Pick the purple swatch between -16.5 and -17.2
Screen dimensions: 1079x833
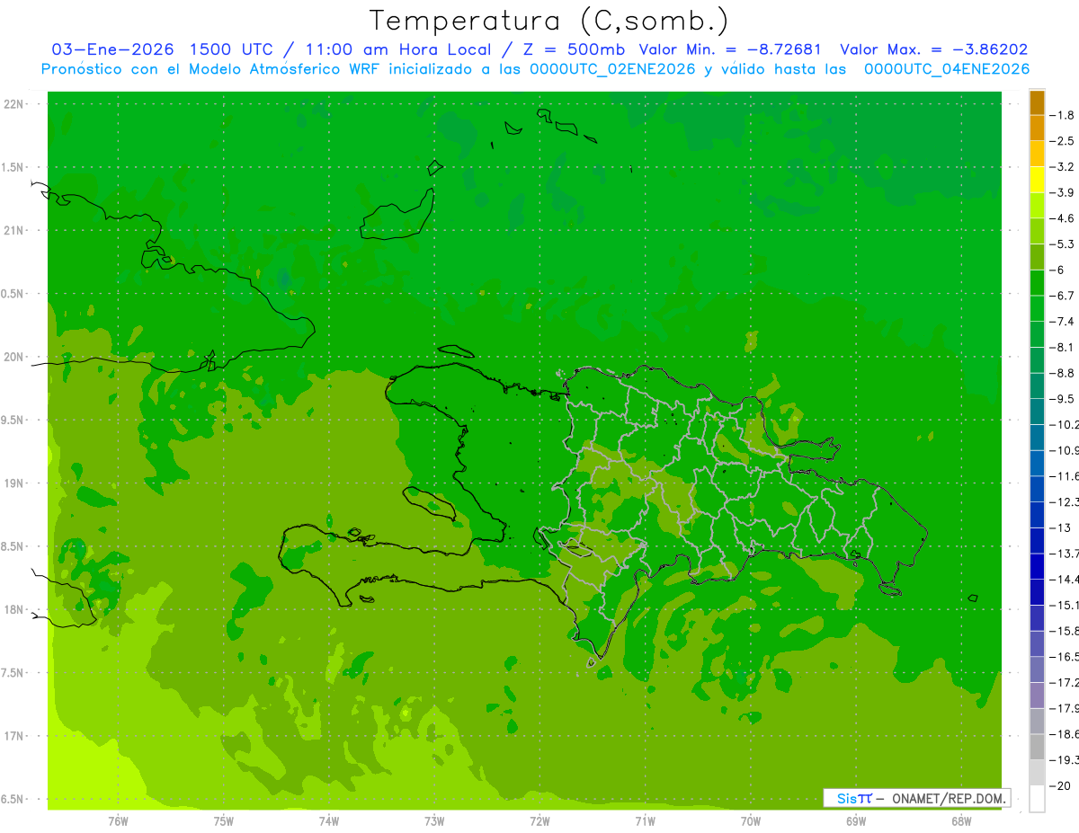1037,669
